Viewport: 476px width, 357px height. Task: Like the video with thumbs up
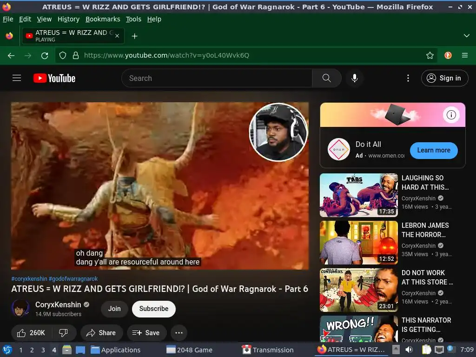32,333
